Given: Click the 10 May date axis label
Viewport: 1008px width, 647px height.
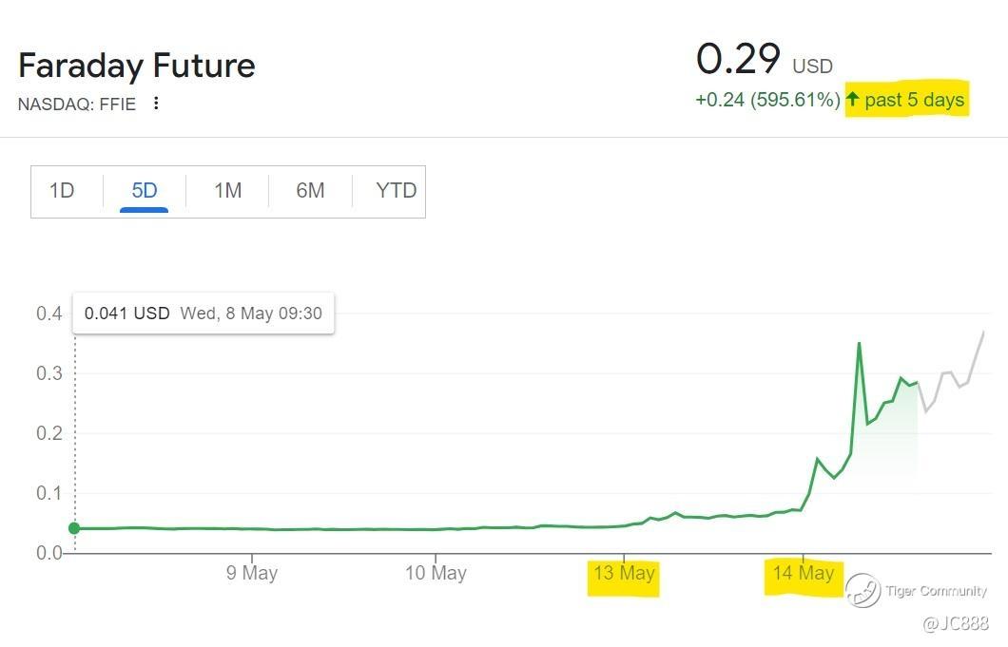Looking at the screenshot, I should (x=436, y=574).
